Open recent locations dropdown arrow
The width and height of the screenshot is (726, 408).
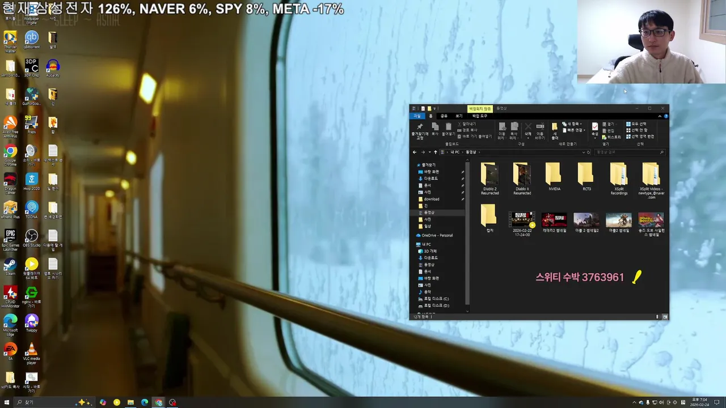(429, 152)
